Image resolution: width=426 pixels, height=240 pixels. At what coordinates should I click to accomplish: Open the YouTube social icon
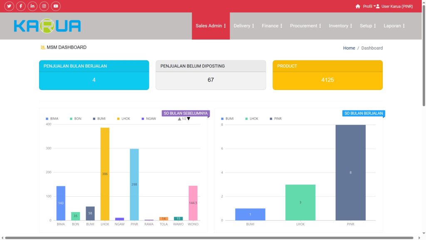(x=56, y=6)
